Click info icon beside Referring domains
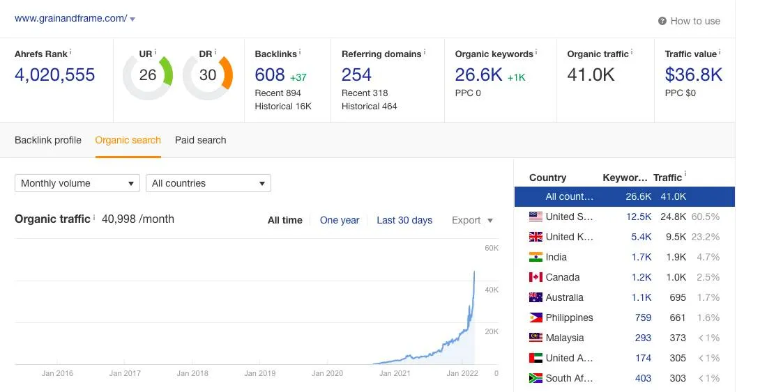 coord(424,52)
